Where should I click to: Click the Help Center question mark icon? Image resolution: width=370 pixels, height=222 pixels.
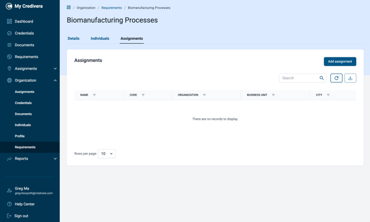tap(9, 204)
